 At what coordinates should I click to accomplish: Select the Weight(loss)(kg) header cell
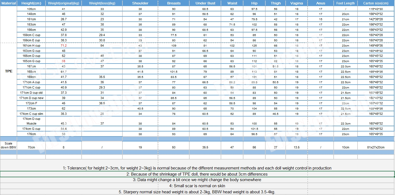click(x=102, y=3)
